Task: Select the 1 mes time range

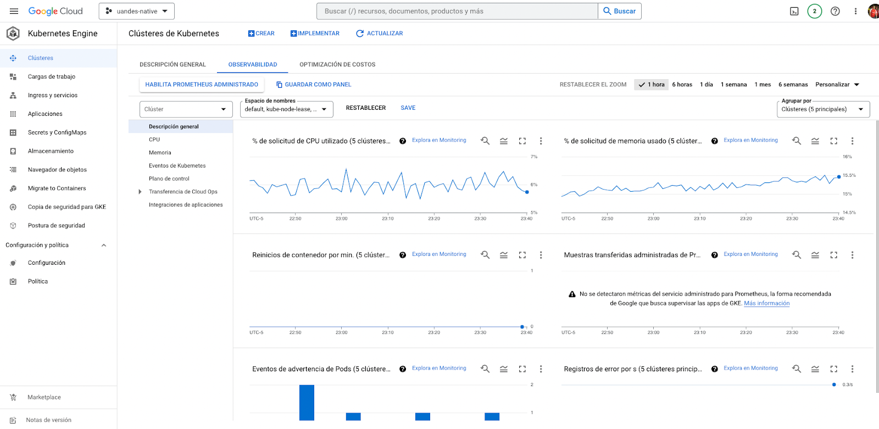Action: [x=763, y=85]
